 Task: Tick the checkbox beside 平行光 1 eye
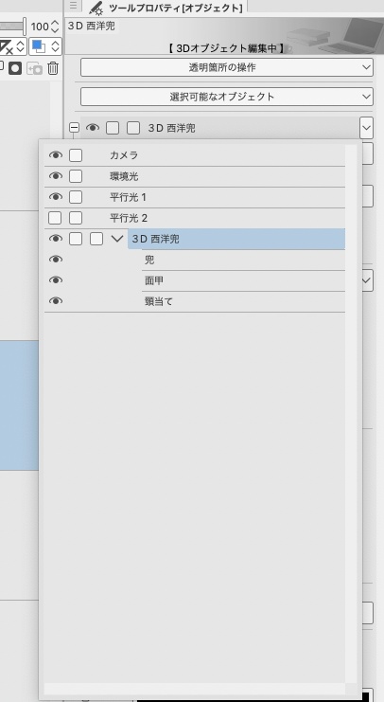coord(76,197)
